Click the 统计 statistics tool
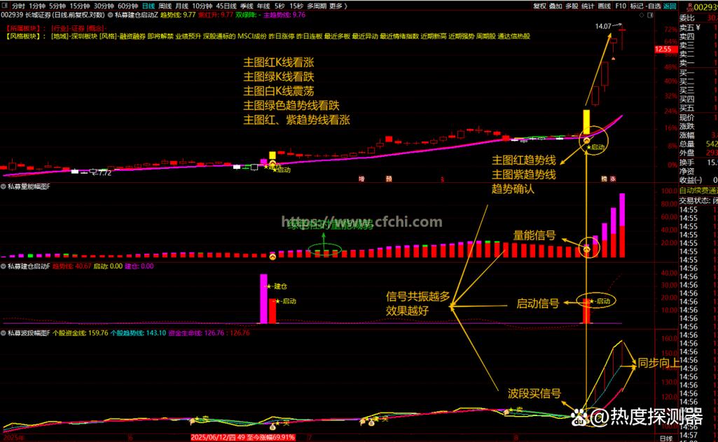The width and height of the screenshot is (718, 442). pos(588,5)
